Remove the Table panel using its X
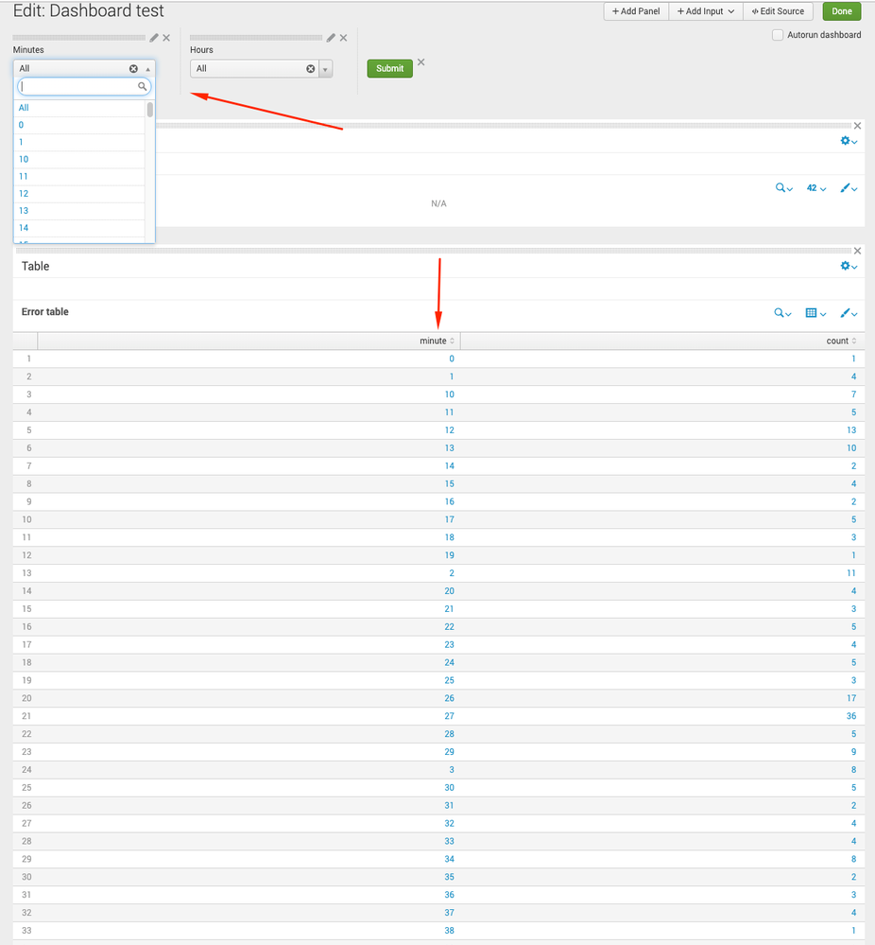Viewport: 875px width, 945px height. 857,251
